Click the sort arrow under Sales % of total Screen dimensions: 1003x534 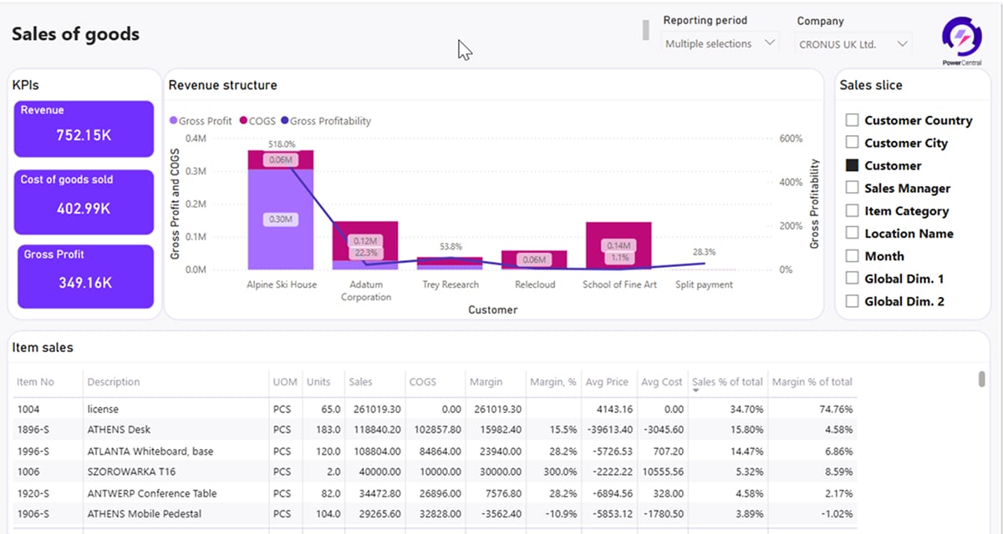click(695, 390)
